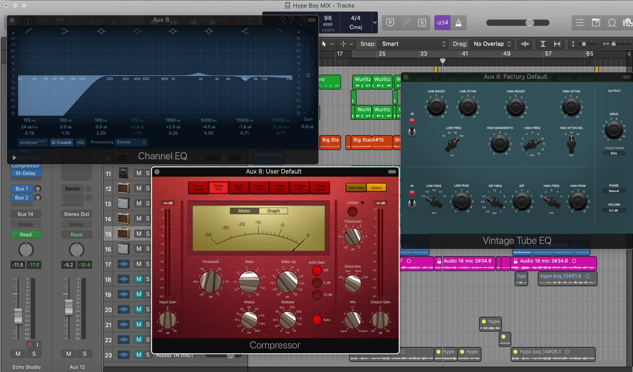Mute track 21
Image resolution: width=633 pixels, height=372 pixels.
click(x=139, y=325)
